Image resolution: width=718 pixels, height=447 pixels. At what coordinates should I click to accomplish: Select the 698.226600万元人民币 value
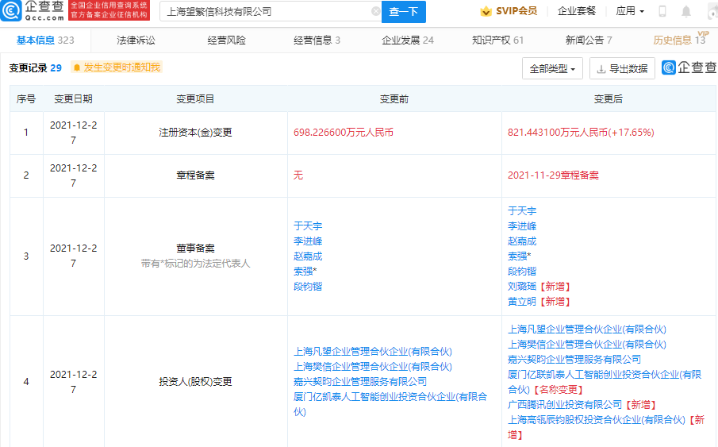point(344,133)
